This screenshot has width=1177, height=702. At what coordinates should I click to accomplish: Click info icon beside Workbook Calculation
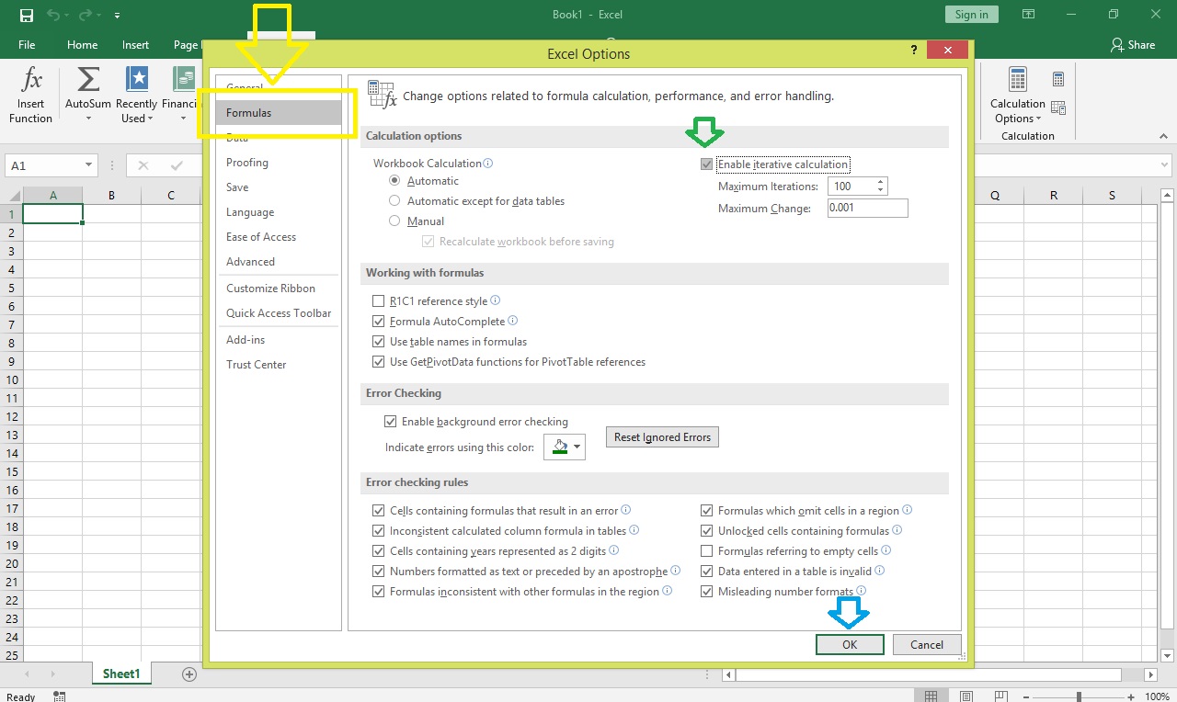(488, 163)
